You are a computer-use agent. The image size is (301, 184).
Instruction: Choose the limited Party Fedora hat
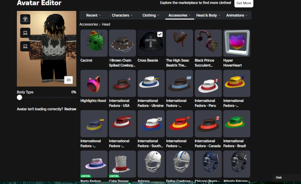pos(94,164)
